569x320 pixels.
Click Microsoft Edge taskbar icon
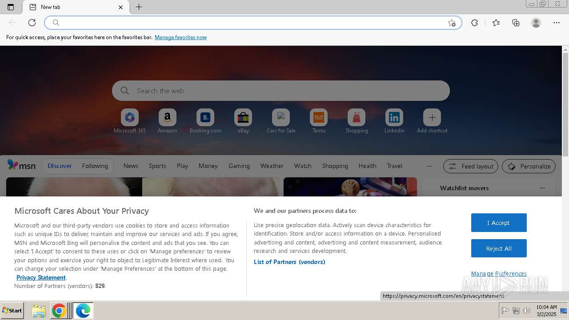tap(83, 311)
